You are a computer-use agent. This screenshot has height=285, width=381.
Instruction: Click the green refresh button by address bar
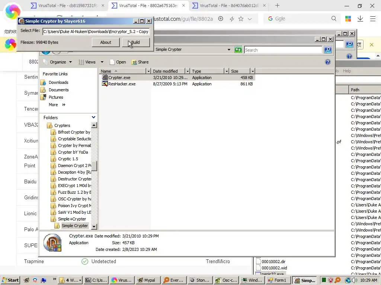[238, 50]
